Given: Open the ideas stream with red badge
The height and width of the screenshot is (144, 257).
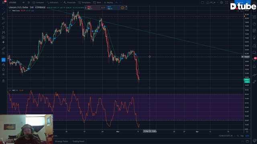Looking at the screenshot, I should (254, 60).
